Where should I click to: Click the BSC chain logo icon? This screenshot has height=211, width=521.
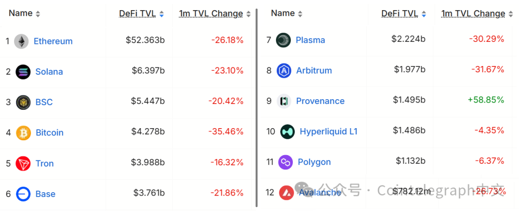tap(23, 102)
